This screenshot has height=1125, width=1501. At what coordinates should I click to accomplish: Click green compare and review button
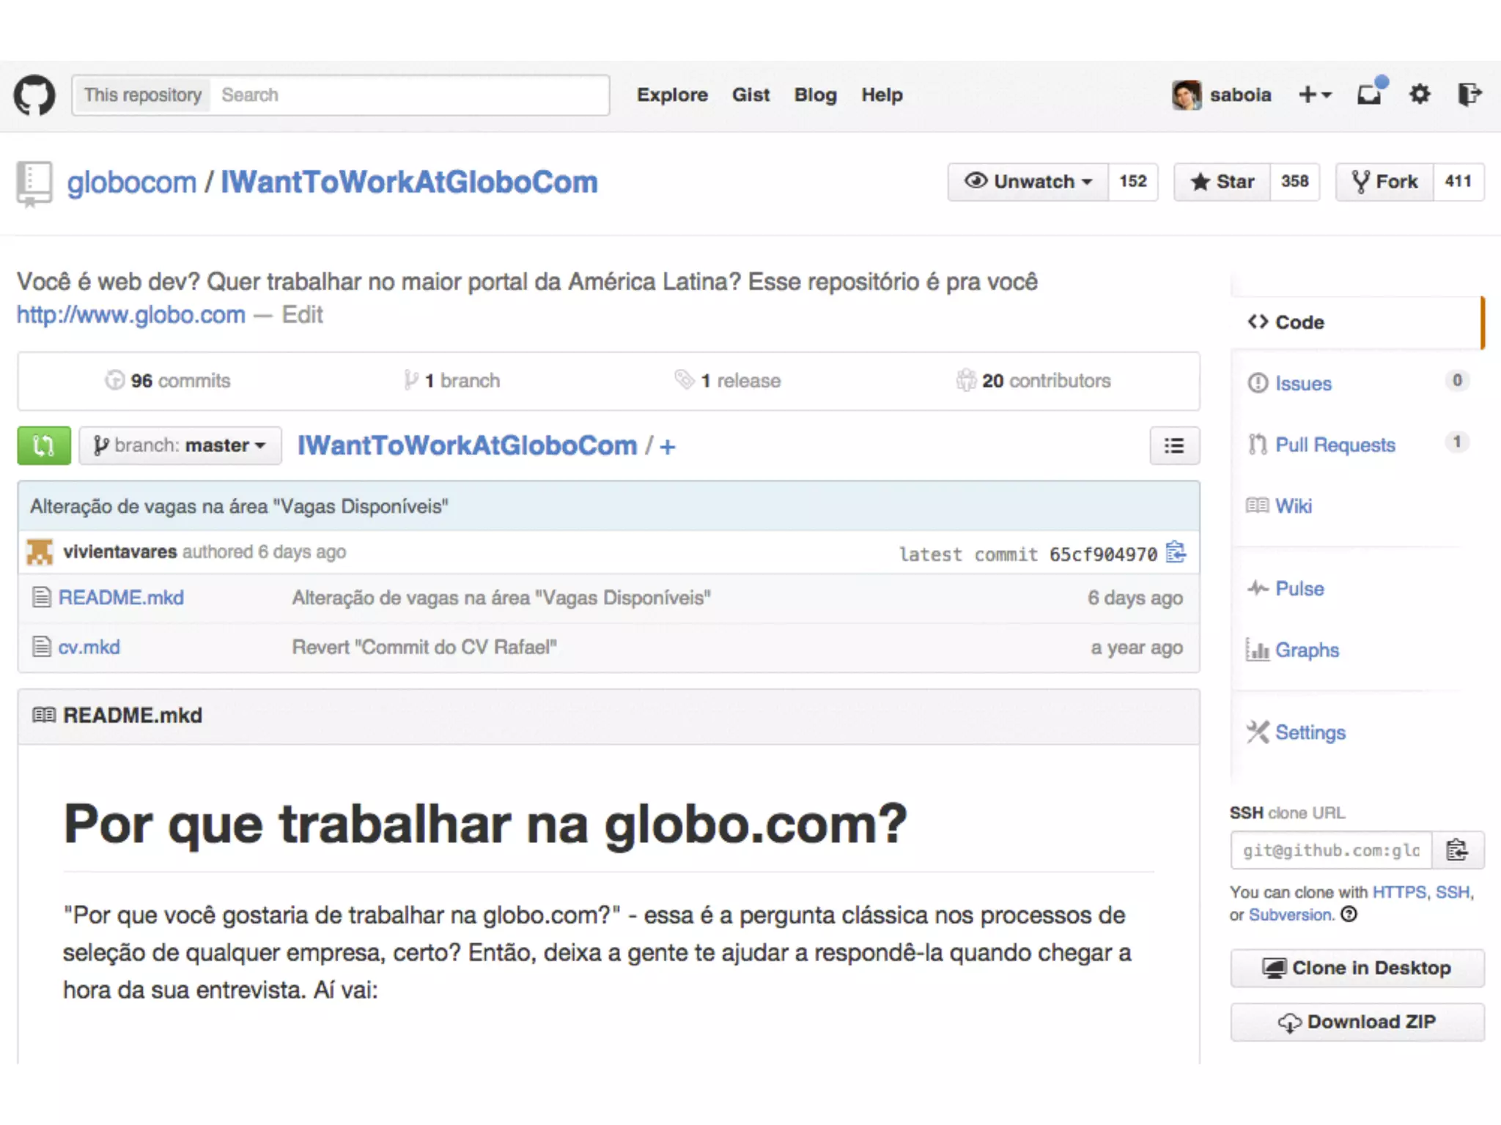(x=44, y=445)
